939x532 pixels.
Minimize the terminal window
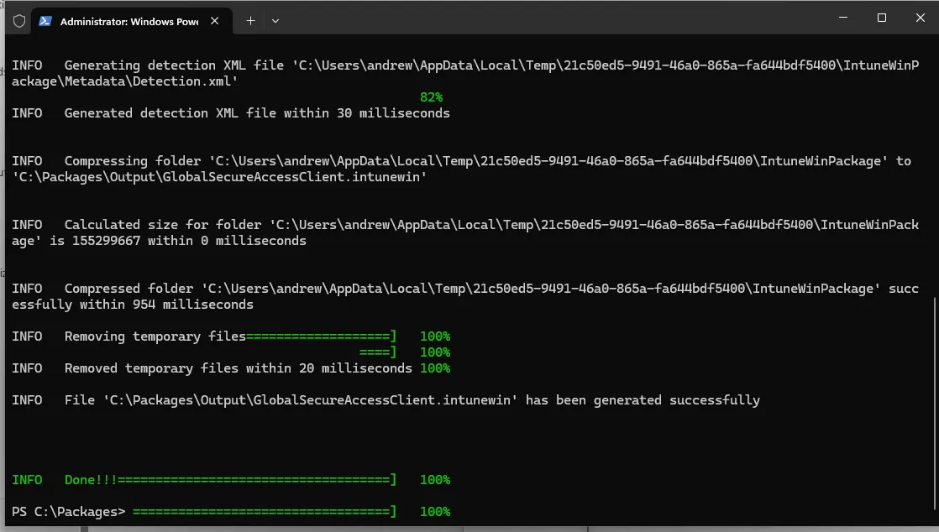(843, 18)
